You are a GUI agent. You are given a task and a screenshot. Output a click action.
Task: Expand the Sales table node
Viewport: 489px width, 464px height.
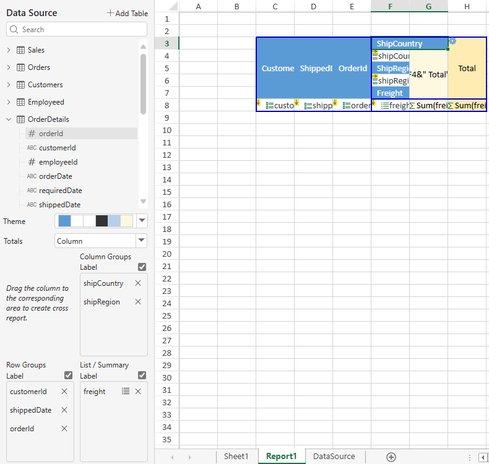click(x=8, y=50)
